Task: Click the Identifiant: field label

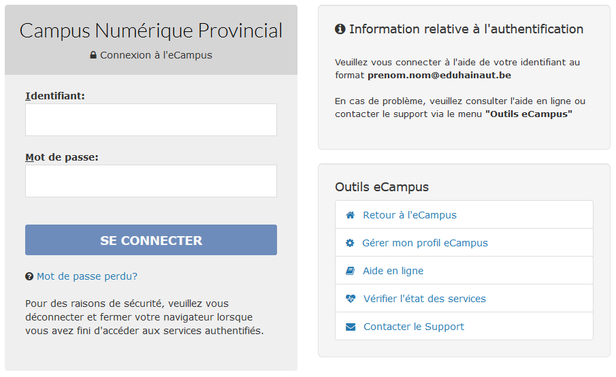Action: point(55,96)
